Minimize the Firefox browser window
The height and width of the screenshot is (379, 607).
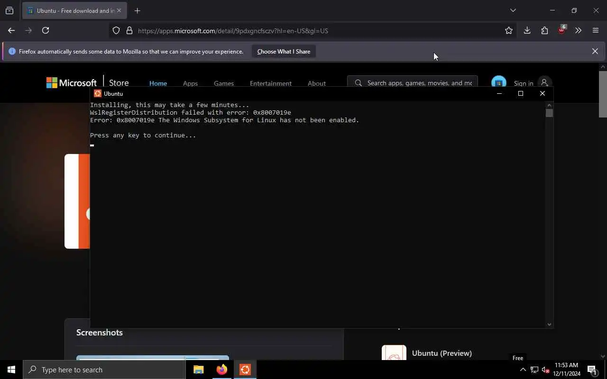click(x=552, y=10)
